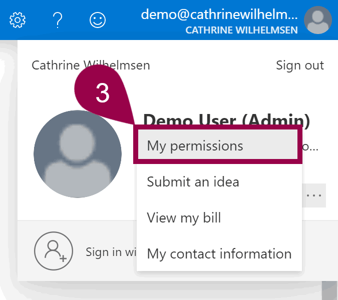Open the ellipsis more options button
Viewport: 338px width, 300px height.
(314, 195)
